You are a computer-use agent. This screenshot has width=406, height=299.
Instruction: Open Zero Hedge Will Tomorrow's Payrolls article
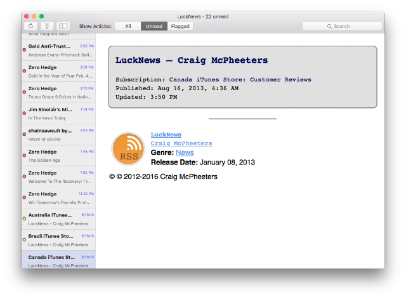pos(58,198)
